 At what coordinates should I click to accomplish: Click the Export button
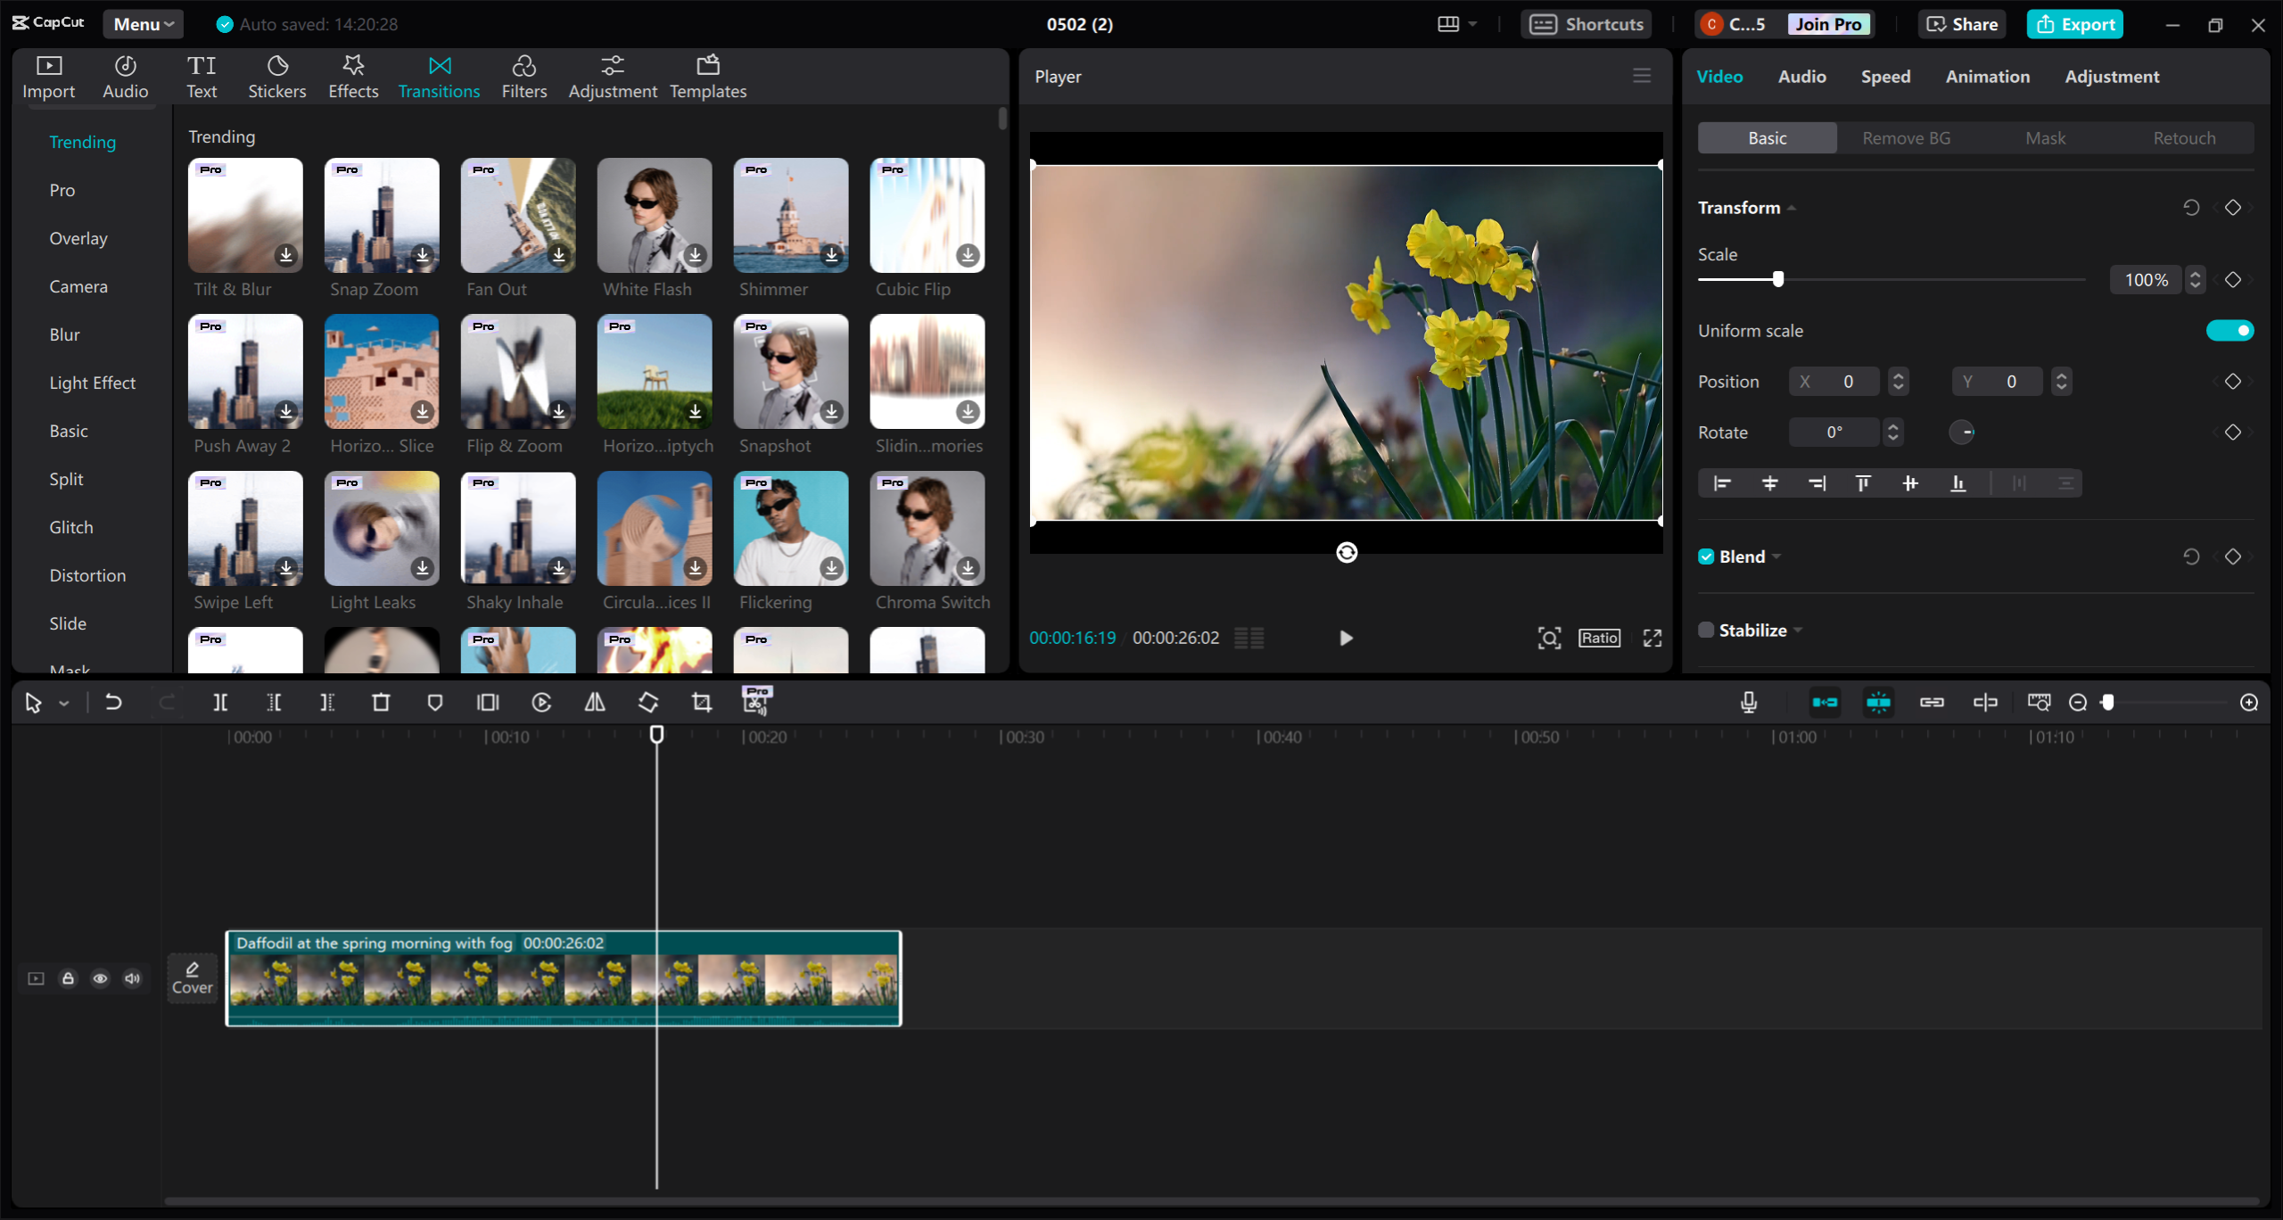point(2075,24)
